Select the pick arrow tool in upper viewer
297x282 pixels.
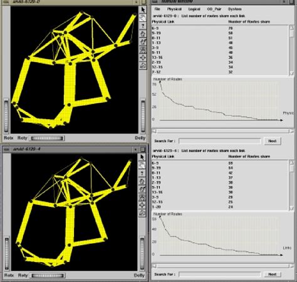click(x=143, y=10)
